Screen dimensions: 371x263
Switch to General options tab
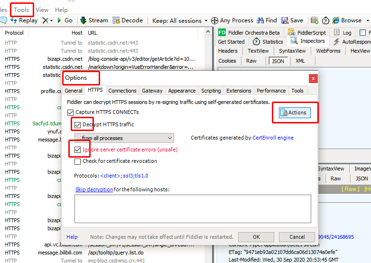(x=74, y=91)
